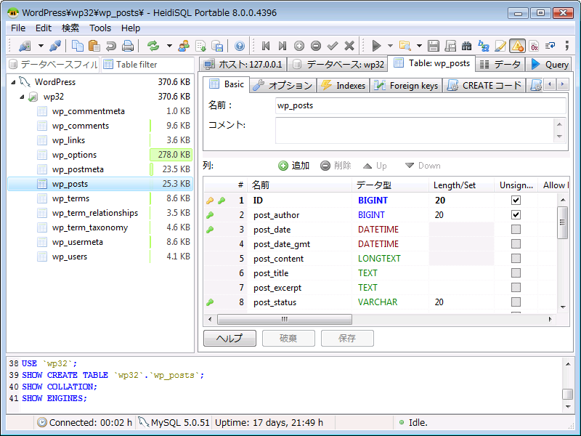581x436 pixels.
Task: Click the Run query play icon
Action: pos(376,46)
